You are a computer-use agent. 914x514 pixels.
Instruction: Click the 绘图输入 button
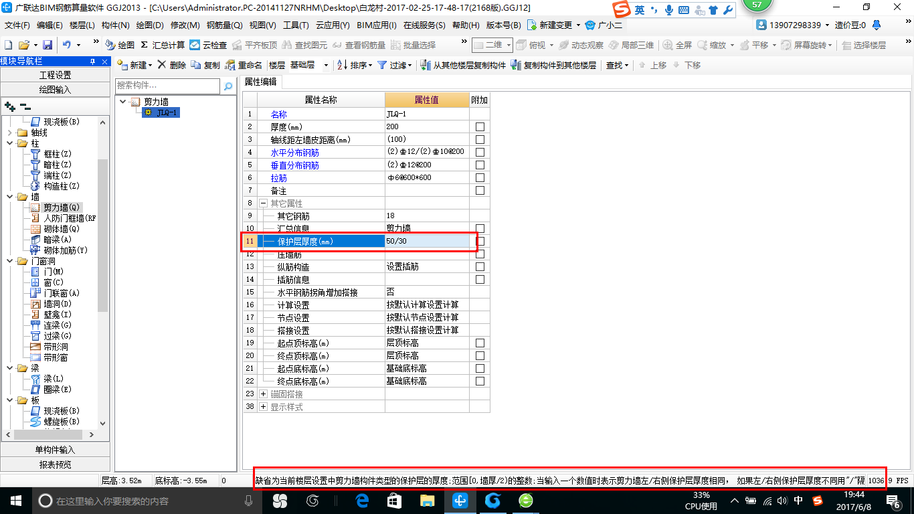(55, 89)
